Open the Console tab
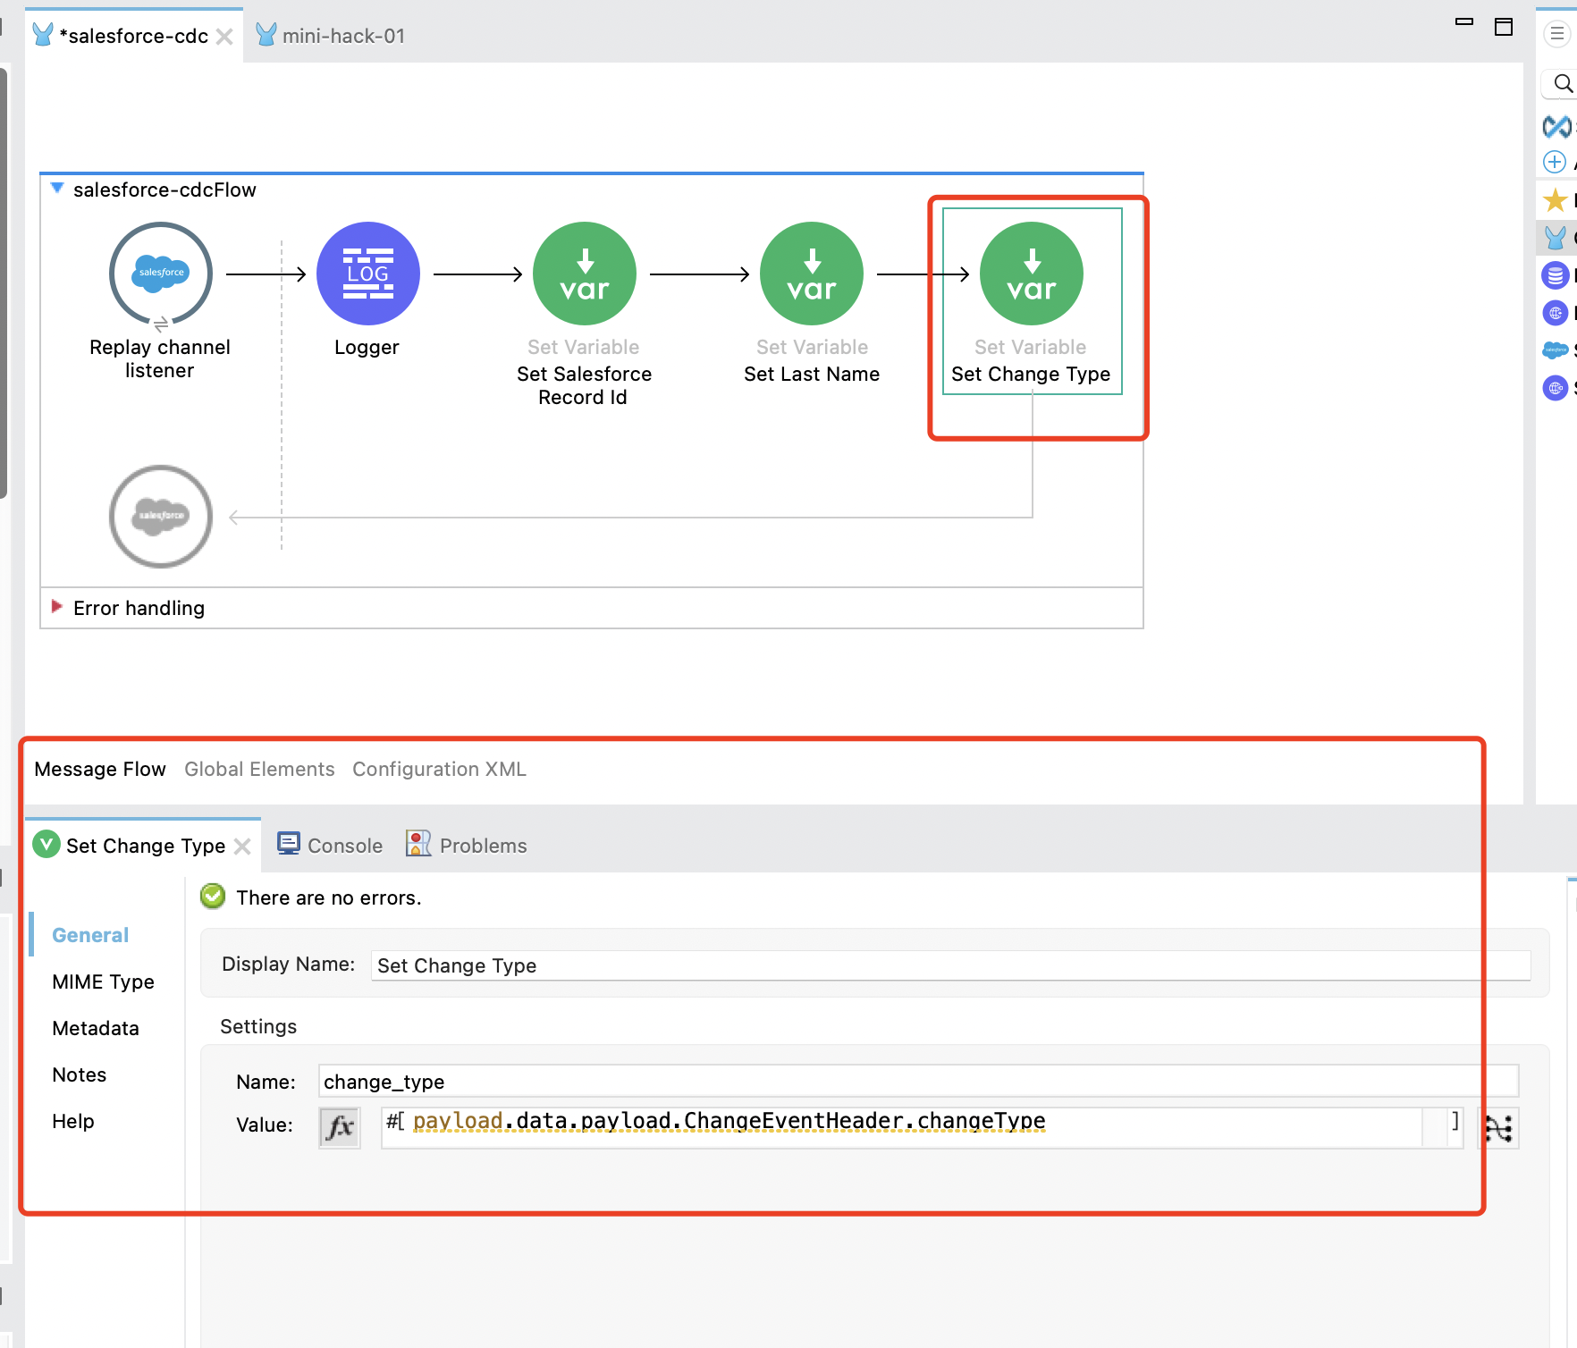This screenshot has width=1577, height=1348. (331, 845)
